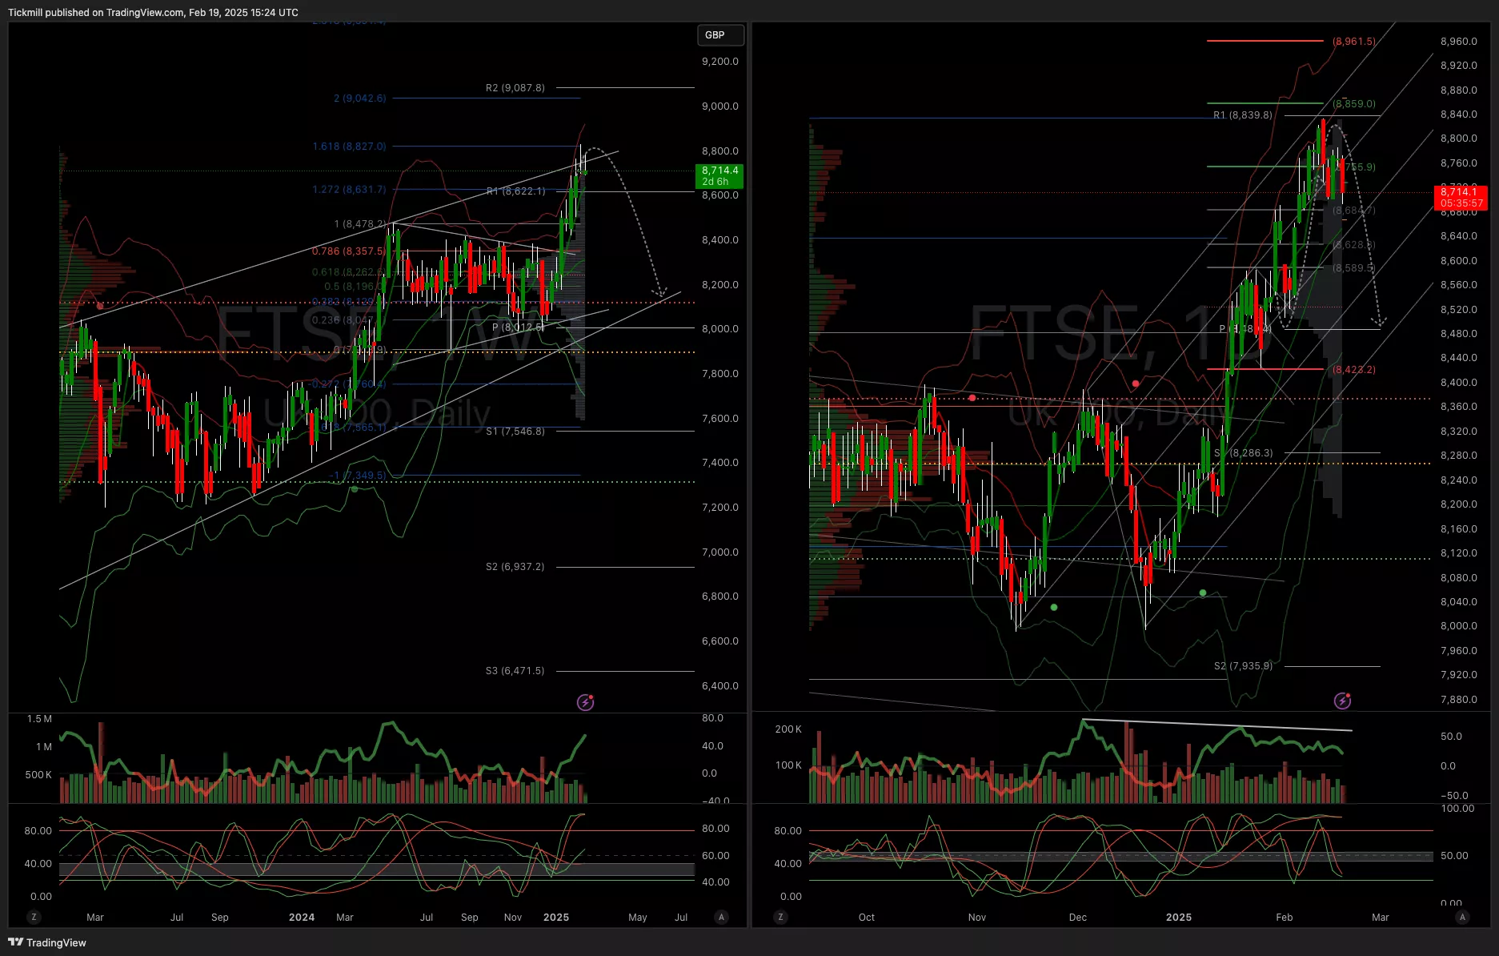Toggle auto-scale A button on right chart
Screen dimensions: 1499x956
[1462, 917]
